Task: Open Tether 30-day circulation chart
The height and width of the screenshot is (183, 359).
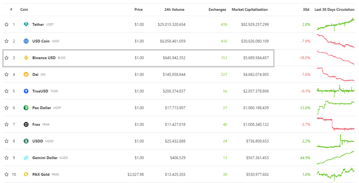Action: pyautogui.click(x=336, y=24)
